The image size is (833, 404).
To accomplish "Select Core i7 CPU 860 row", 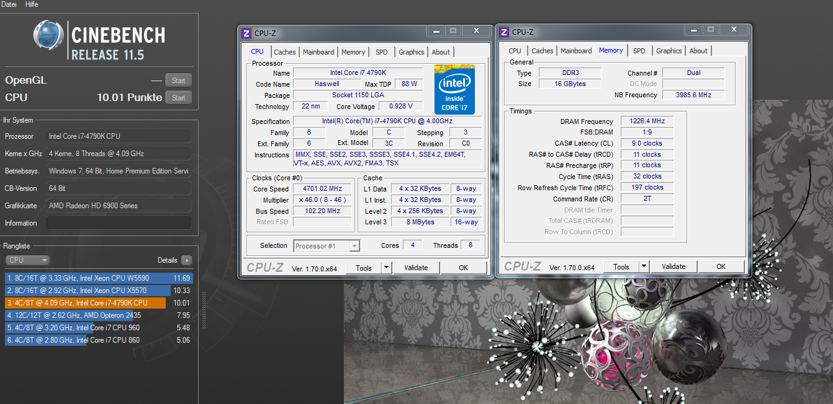I will [99, 340].
